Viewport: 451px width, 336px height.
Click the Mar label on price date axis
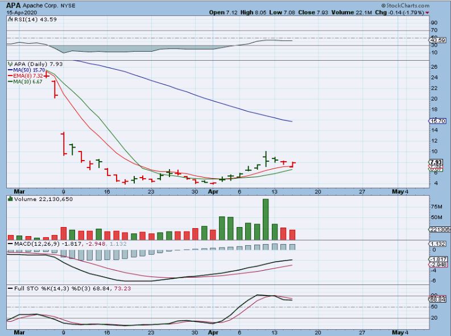tap(19, 191)
